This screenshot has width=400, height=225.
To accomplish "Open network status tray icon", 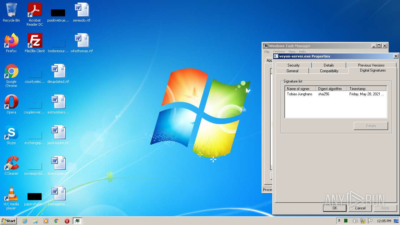I will click(x=363, y=221).
